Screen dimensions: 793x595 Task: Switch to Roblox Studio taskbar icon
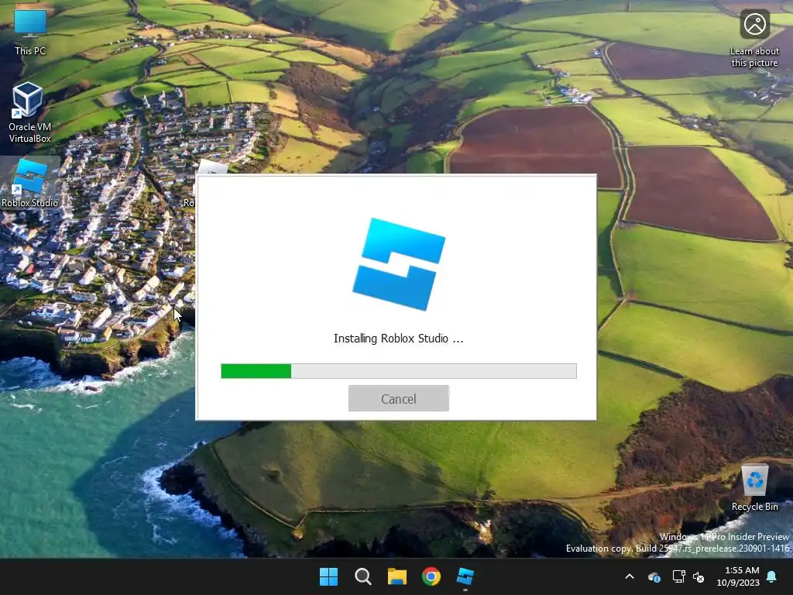(x=465, y=576)
